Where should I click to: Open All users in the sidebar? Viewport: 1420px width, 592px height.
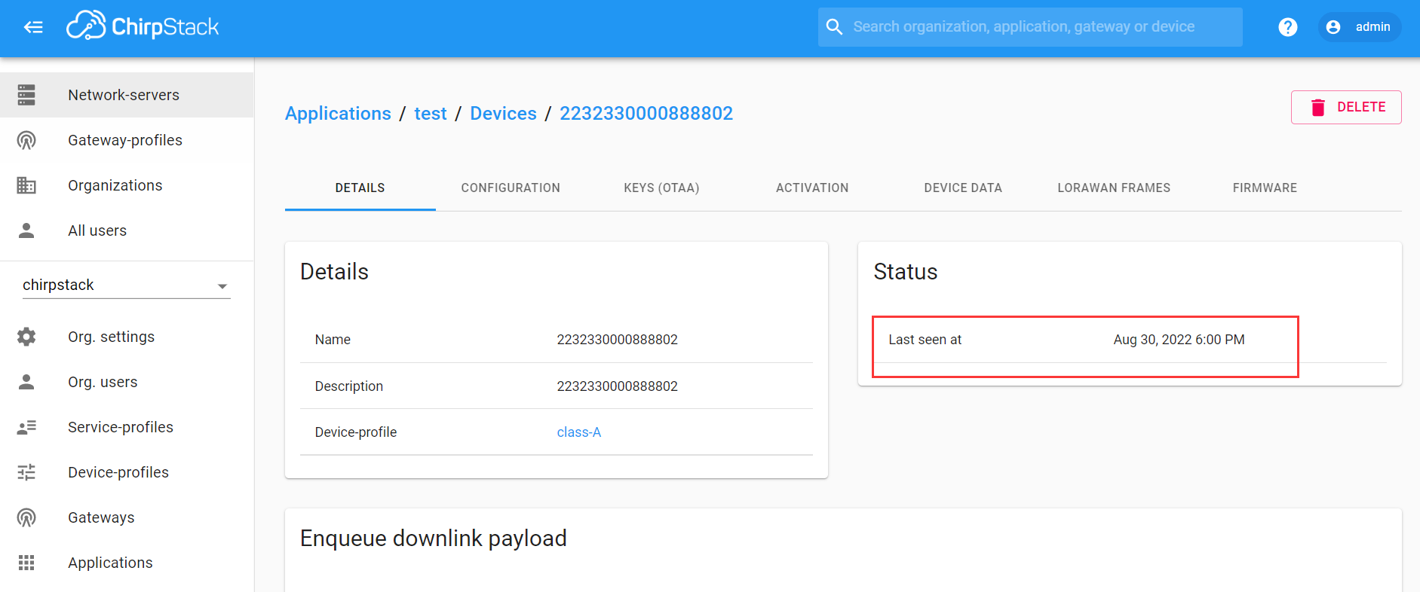pos(97,231)
